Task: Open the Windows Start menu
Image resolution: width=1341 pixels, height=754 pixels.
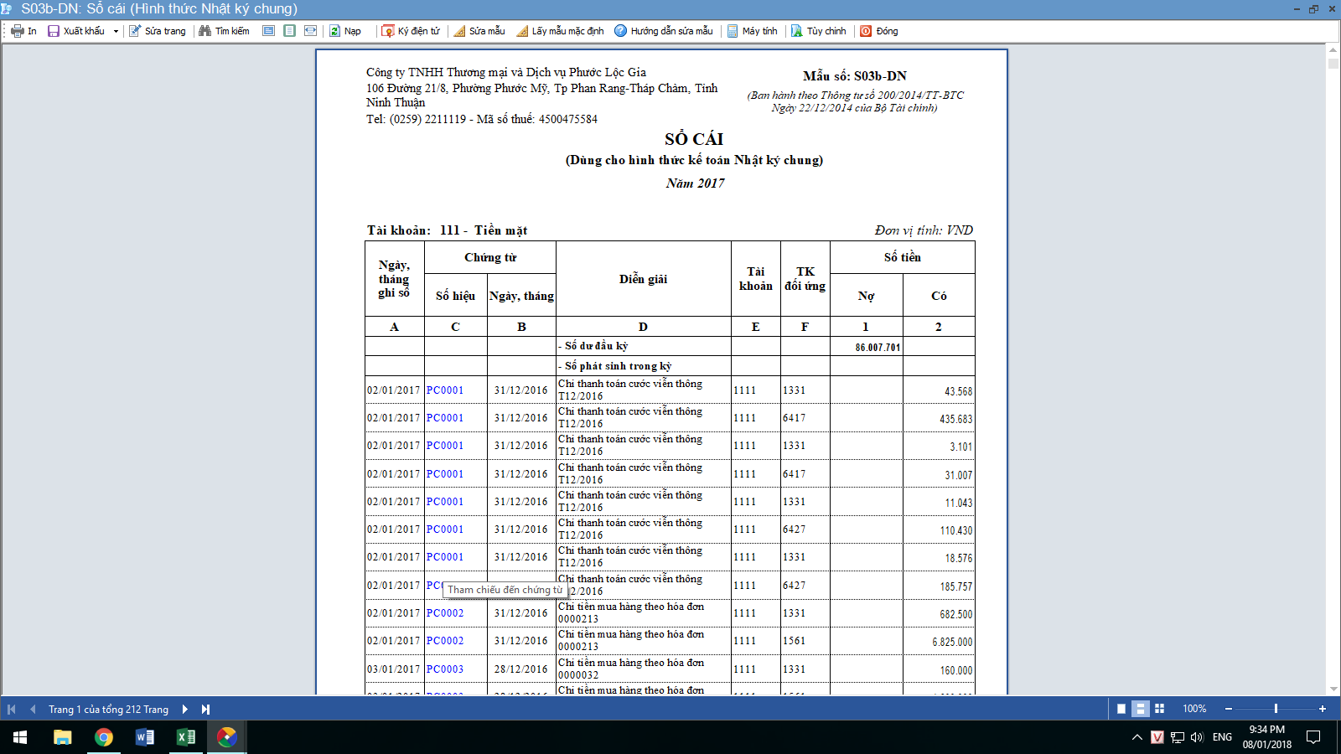Action: pyautogui.click(x=20, y=737)
